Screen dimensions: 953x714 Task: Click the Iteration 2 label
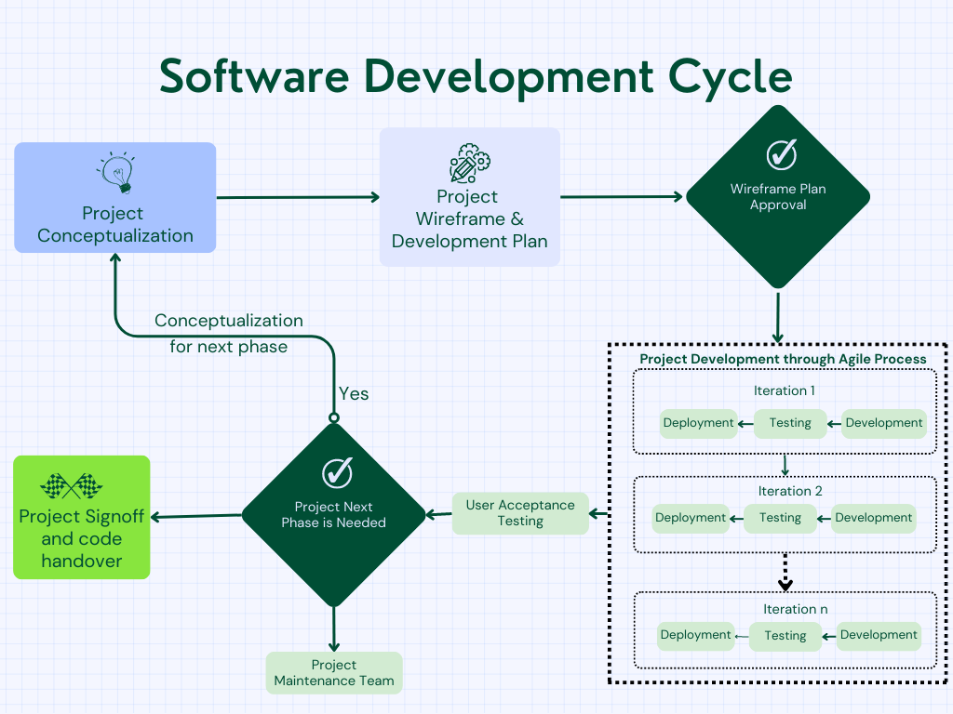(789, 491)
